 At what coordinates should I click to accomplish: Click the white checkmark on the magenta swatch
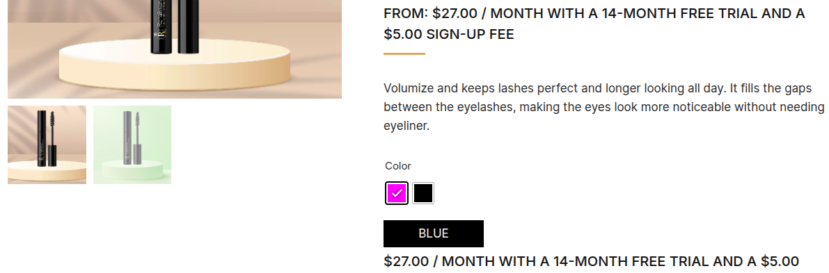397,194
